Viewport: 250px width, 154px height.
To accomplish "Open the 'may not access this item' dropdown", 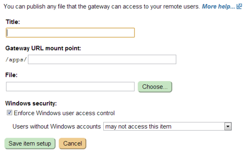I will (x=167, y=126).
